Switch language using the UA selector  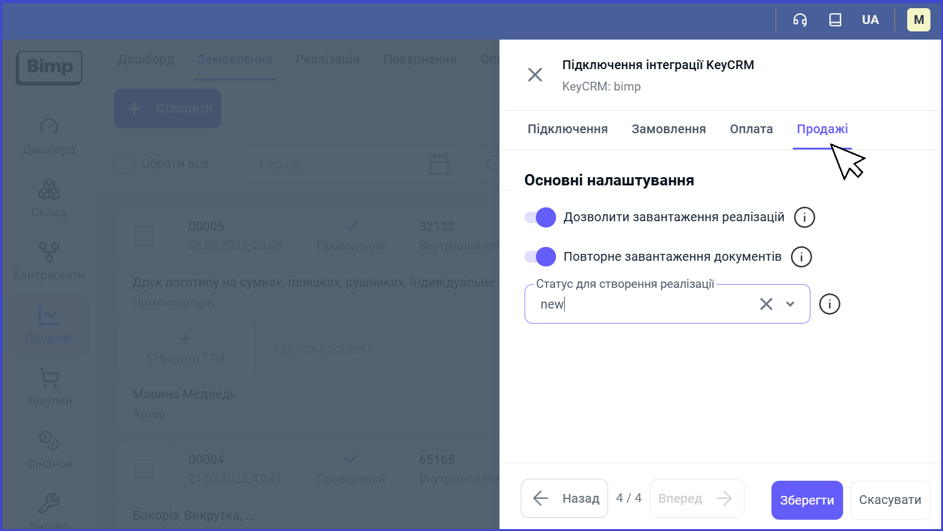[x=870, y=20]
